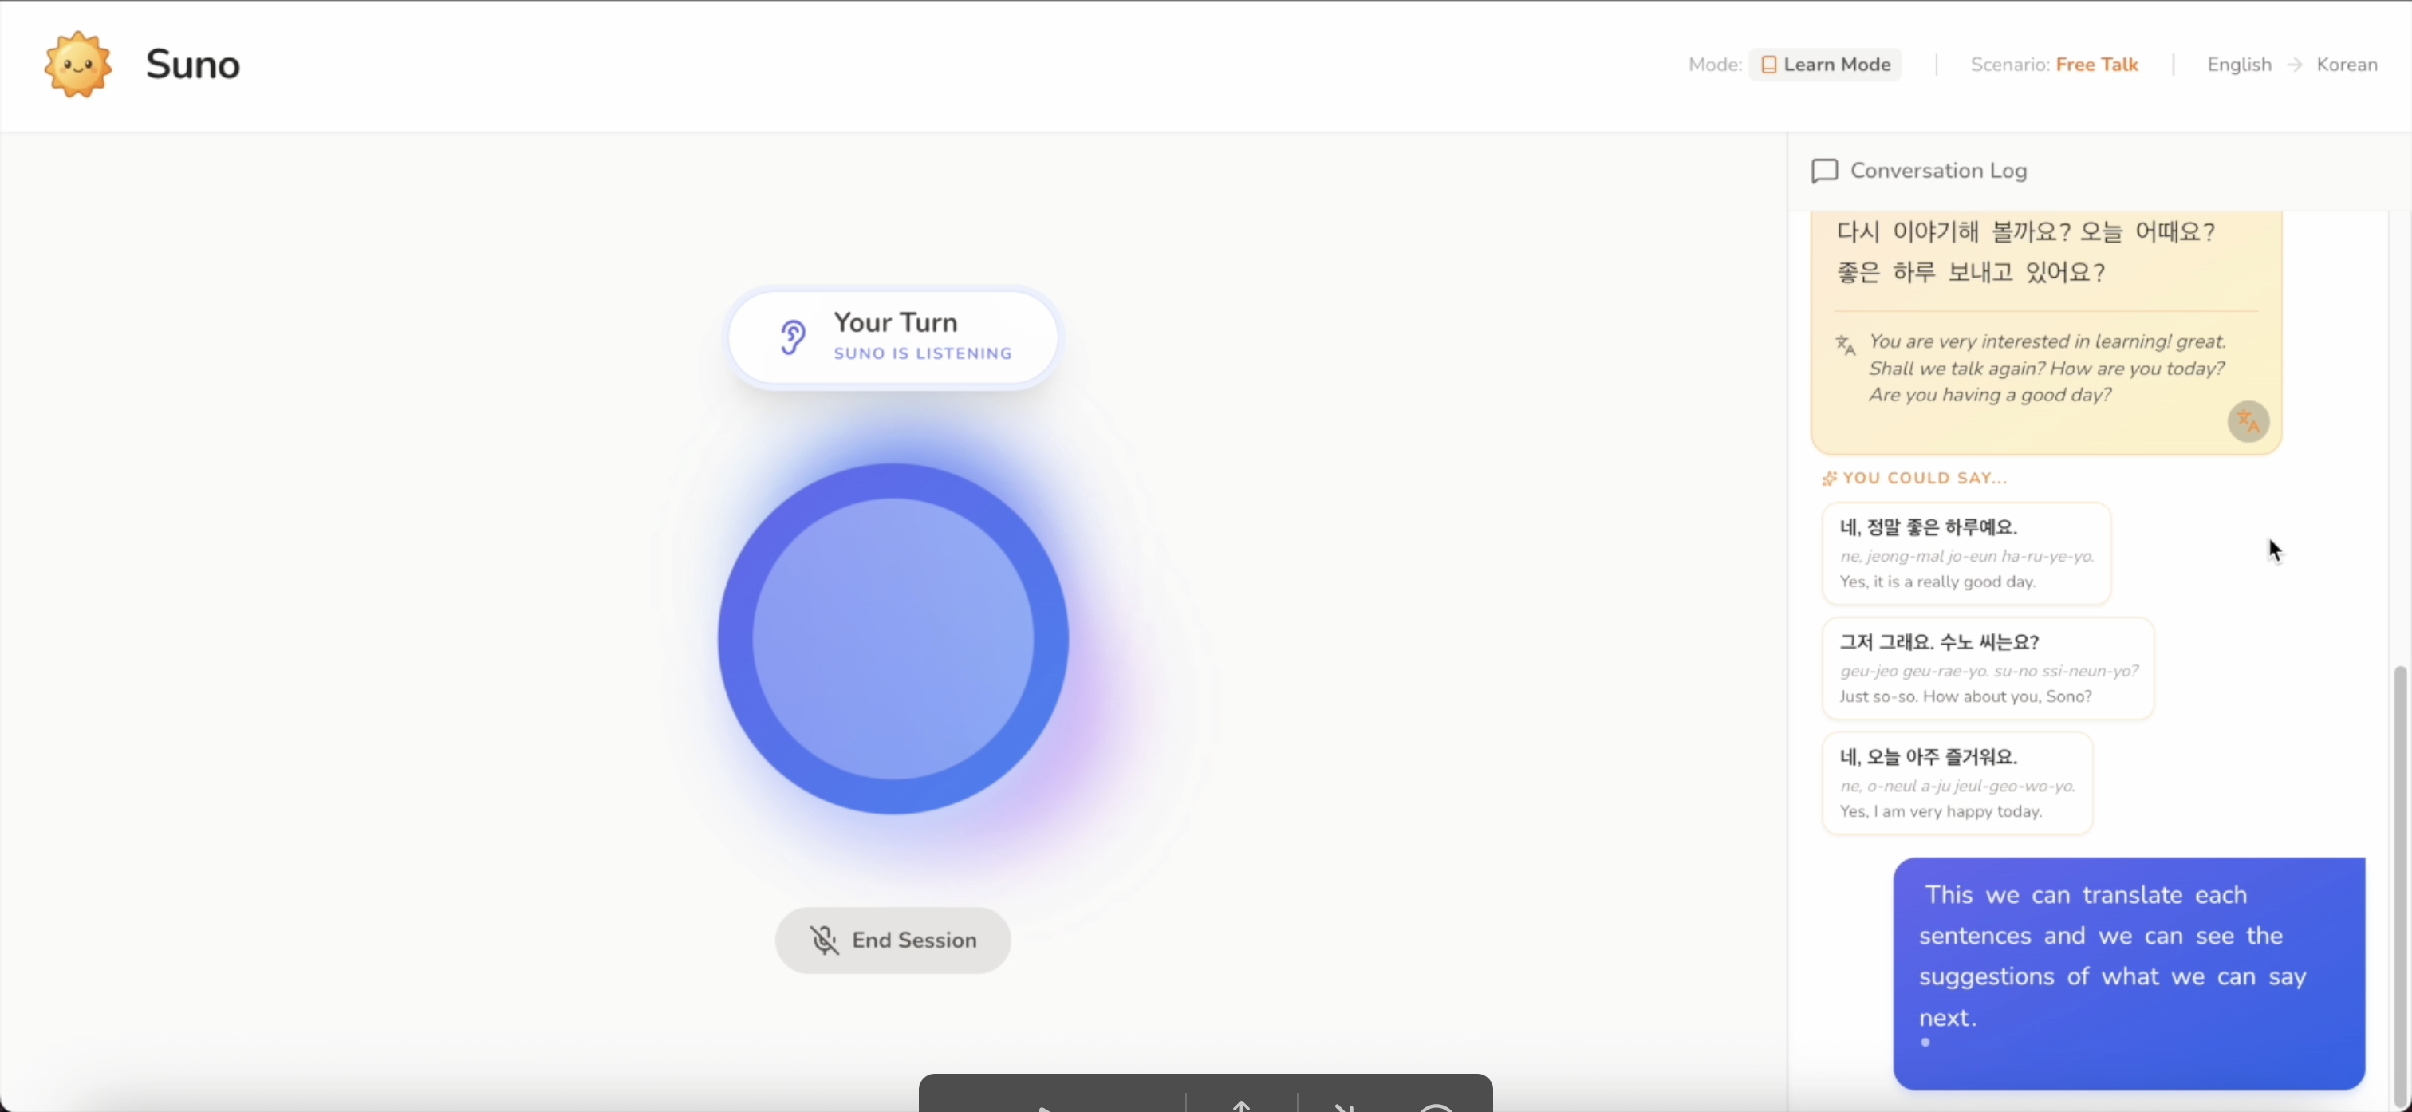Image resolution: width=2412 pixels, height=1112 pixels.
Task: Click the Suno sun logo
Action: 77,65
